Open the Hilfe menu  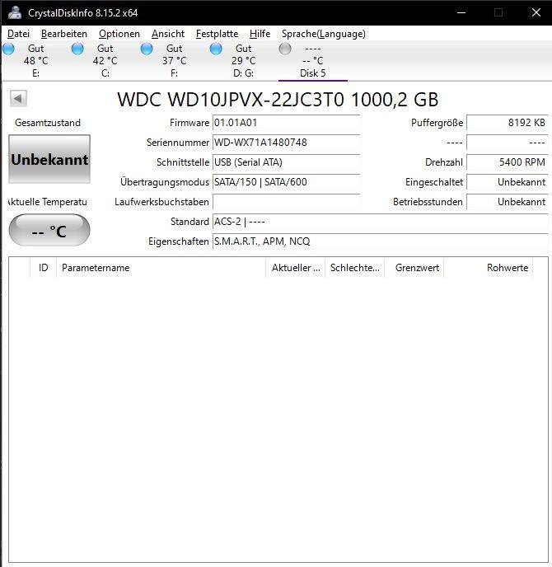pyautogui.click(x=260, y=34)
